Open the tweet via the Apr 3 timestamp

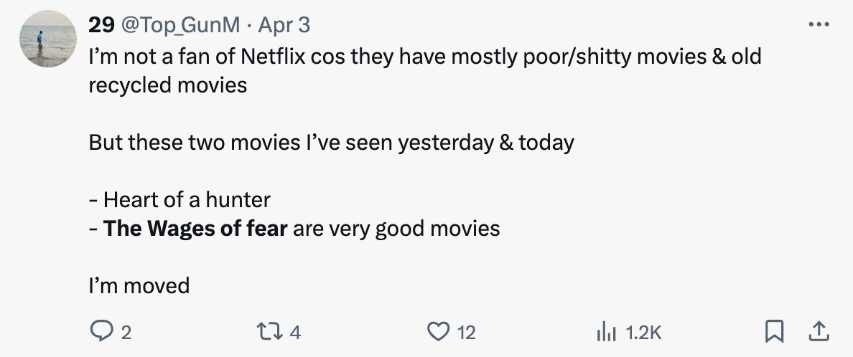pos(284,25)
